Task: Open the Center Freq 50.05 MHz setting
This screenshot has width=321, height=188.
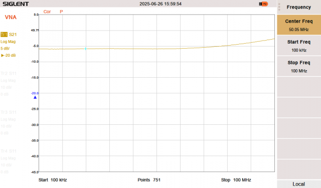Action: [299, 25]
